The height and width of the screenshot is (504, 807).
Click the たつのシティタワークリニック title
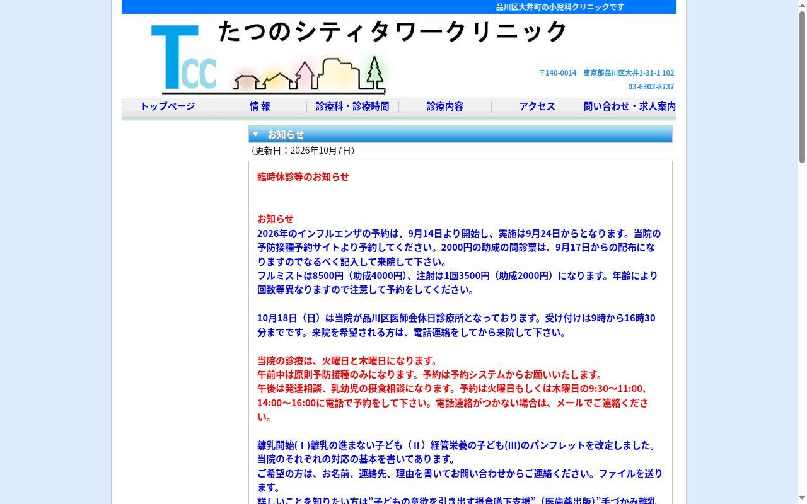coord(392,31)
